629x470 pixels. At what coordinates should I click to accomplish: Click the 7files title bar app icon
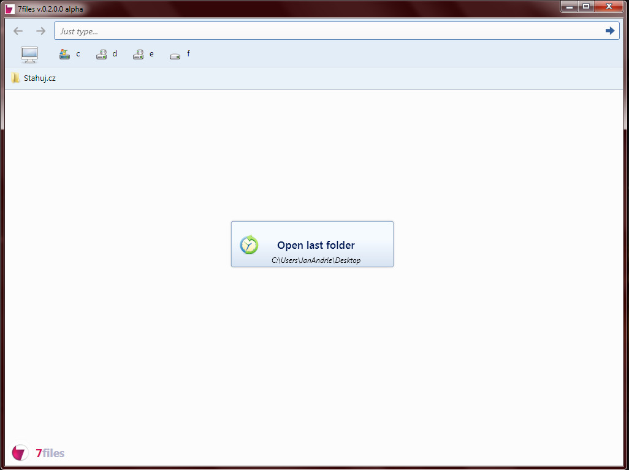tap(10, 9)
